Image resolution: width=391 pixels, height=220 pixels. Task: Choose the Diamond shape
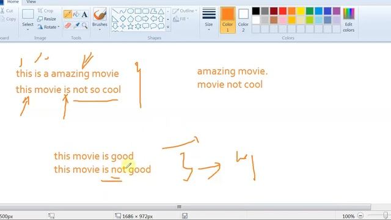click(123, 19)
